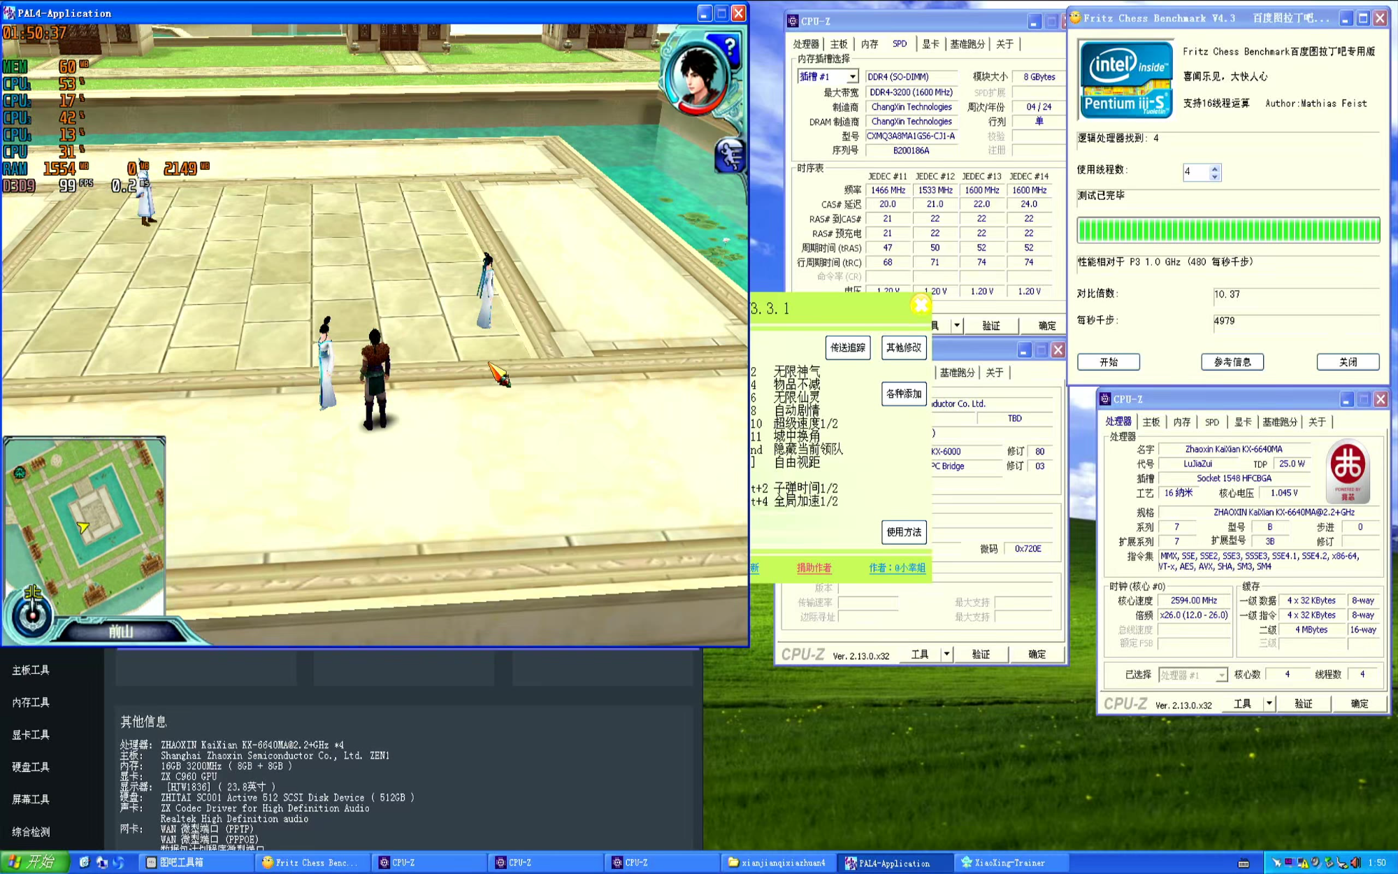Click the PAL4-Application title bar icon
Viewport: 1398px width, 874px height.
point(9,13)
